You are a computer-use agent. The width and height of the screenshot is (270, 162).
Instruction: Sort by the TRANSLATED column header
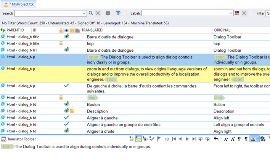pyautogui.click(x=92, y=30)
